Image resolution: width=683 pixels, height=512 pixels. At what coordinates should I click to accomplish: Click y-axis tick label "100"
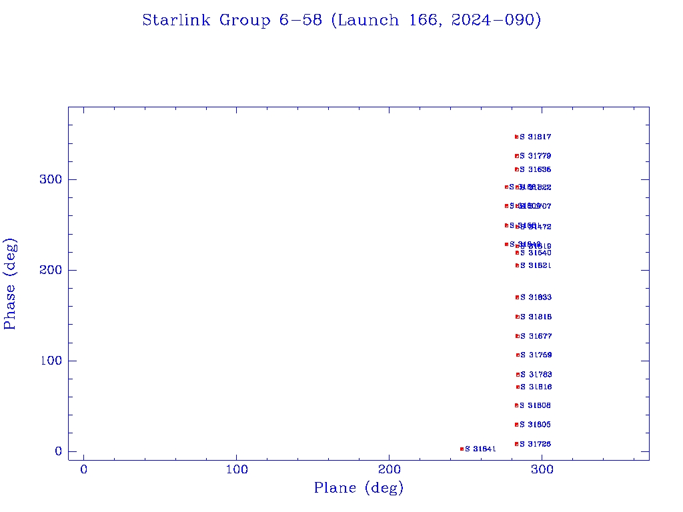click(51, 361)
